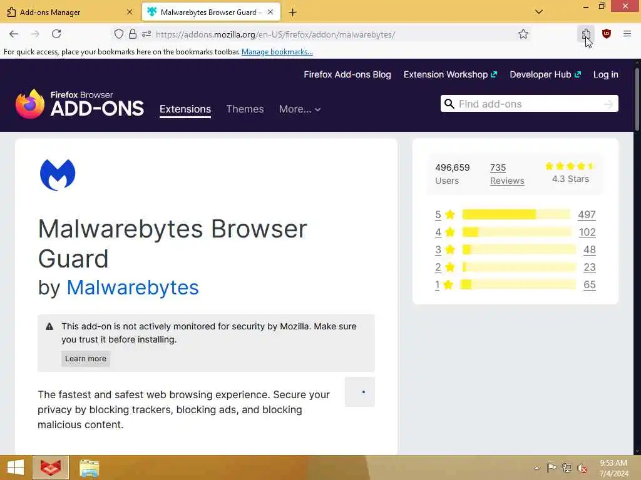Click the Action Center flag tray icon

click(x=551, y=467)
